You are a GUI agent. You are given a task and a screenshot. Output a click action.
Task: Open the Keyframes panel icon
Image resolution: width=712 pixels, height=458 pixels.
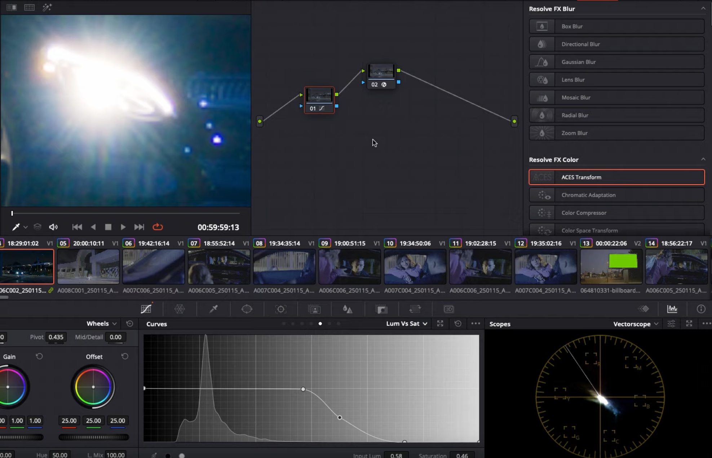click(644, 309)
